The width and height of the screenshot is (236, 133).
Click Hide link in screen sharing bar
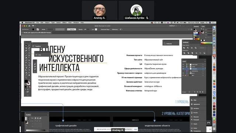coord(135,129)
